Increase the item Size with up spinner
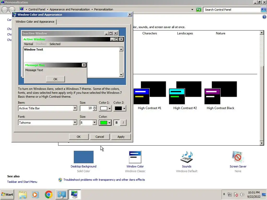The height and width of the screenshot is (200, 267). click(95, 107)
